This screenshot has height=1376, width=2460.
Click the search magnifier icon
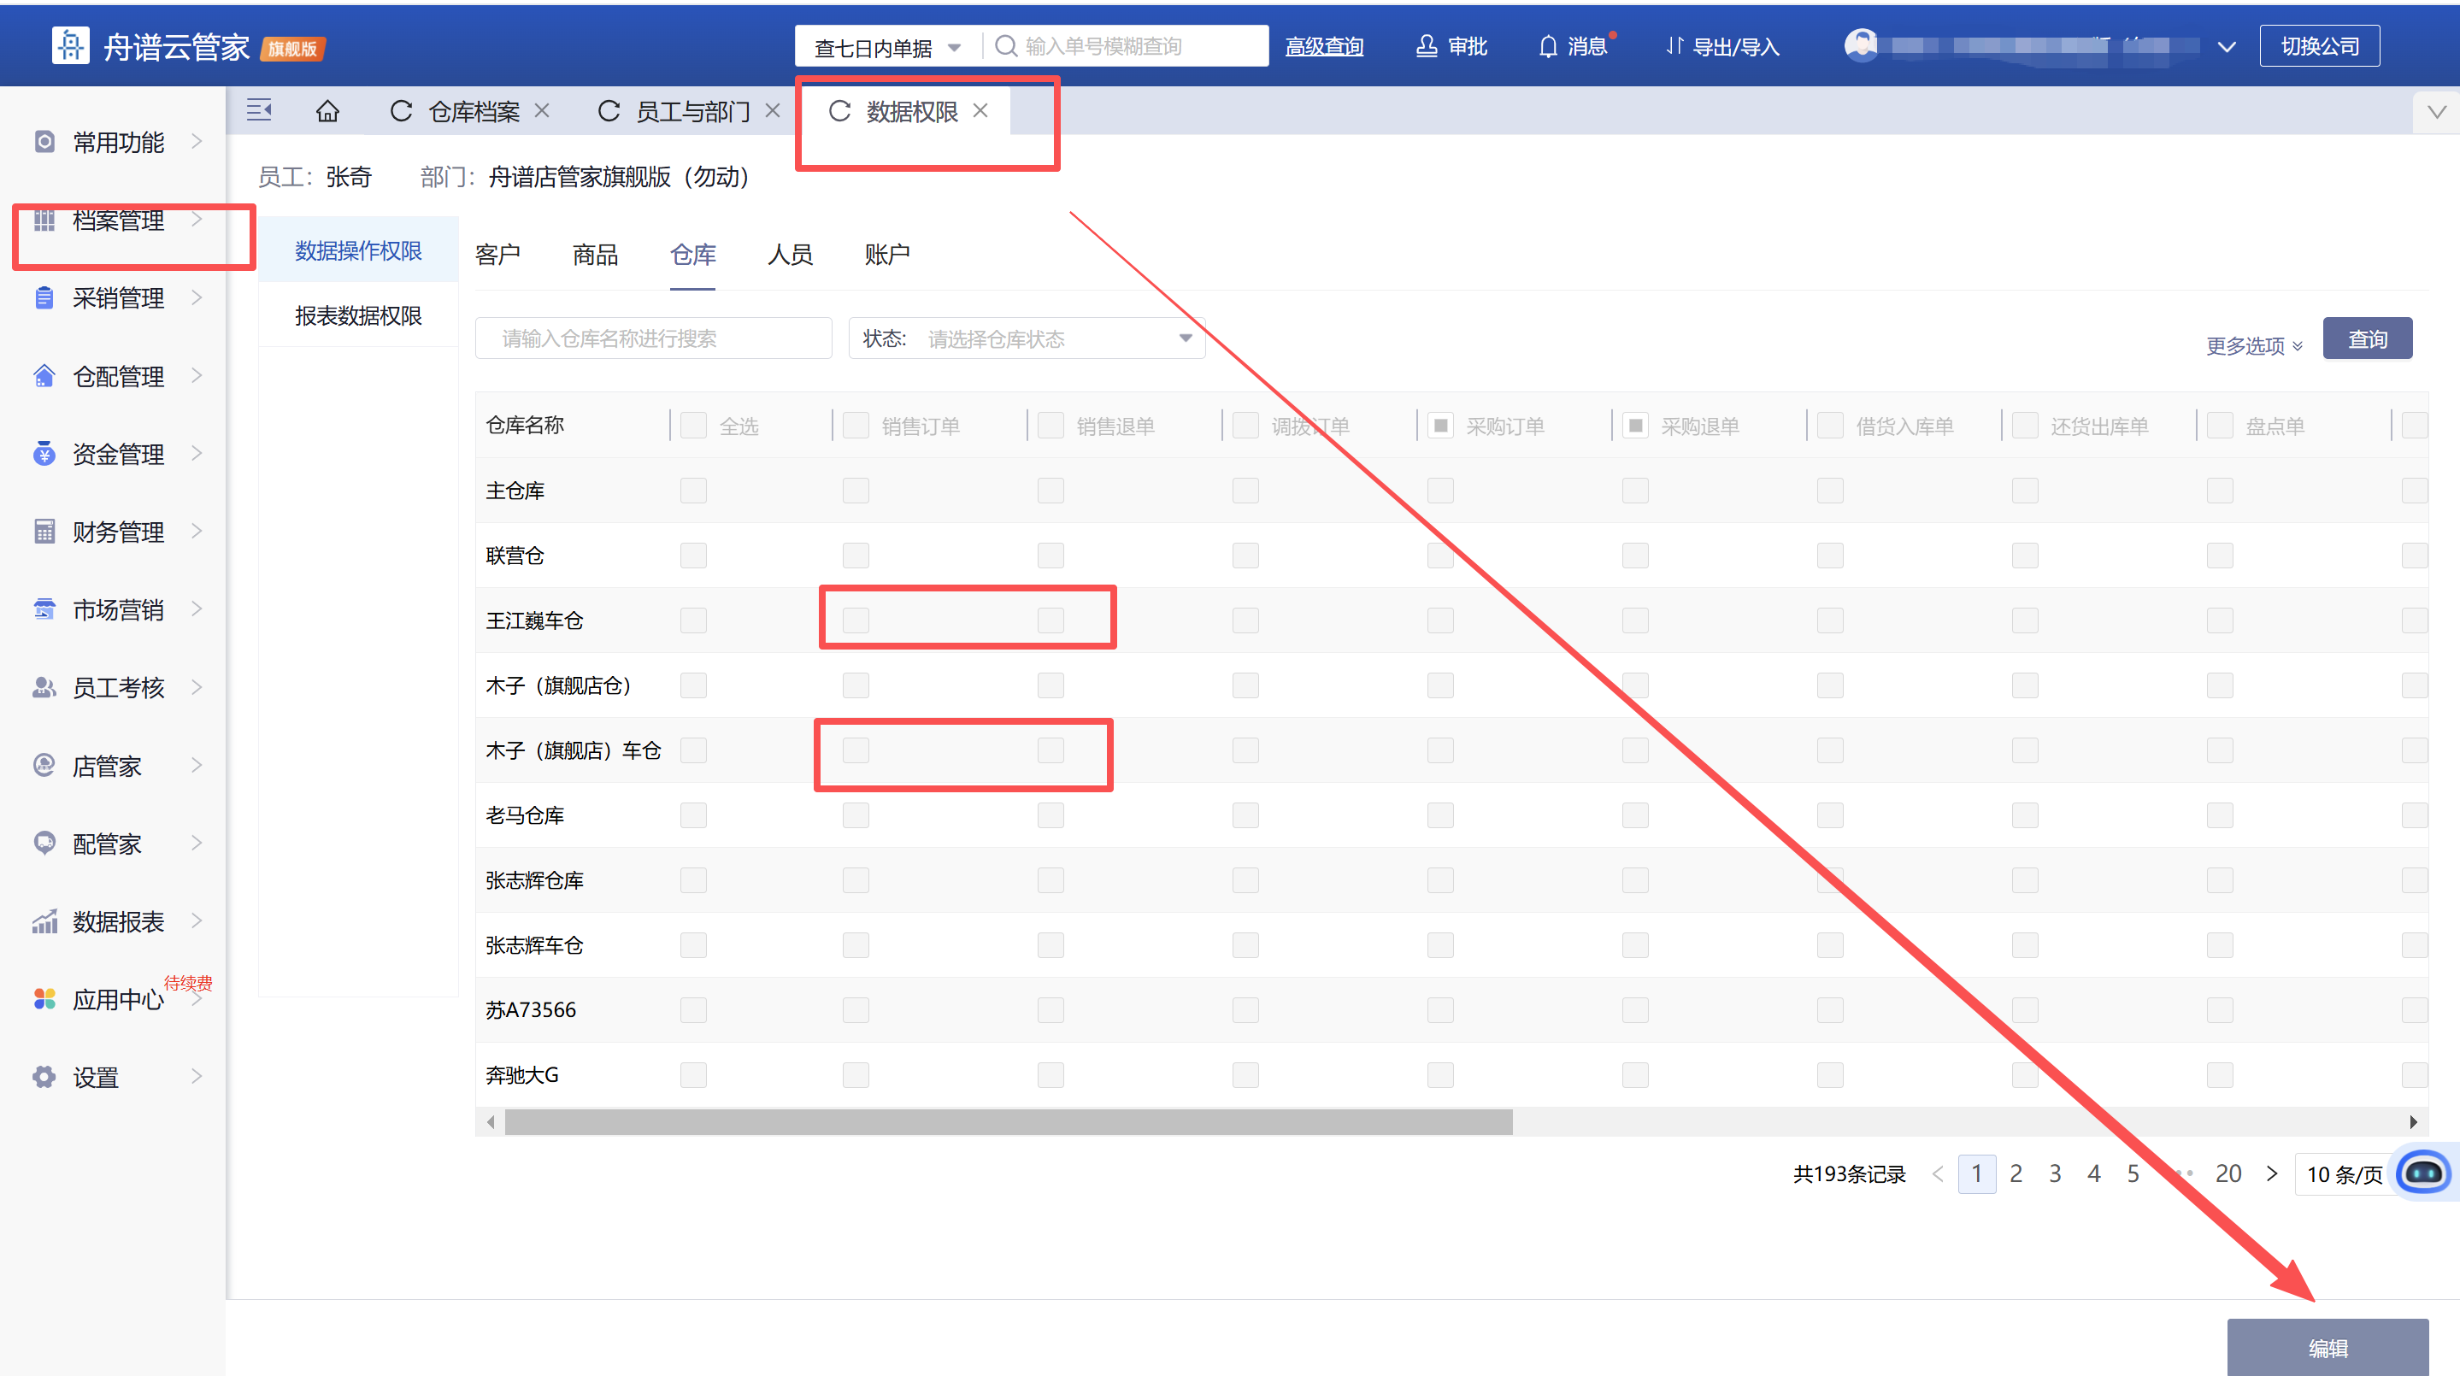point(1005,46)
